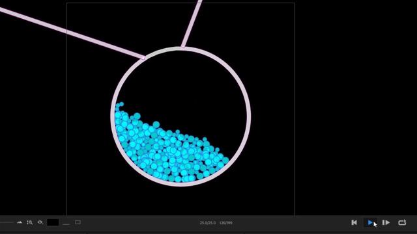417x234 pixels.
Task: Click the mountain zoom slider icon
Action: (x=20, y=222)
